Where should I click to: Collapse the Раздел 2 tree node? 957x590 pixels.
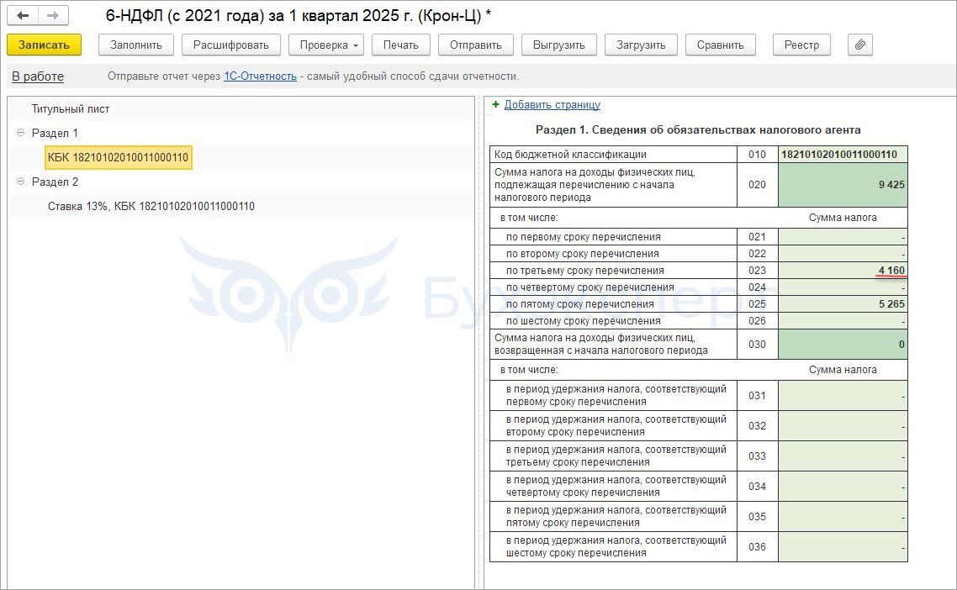[x=20, y=182]
